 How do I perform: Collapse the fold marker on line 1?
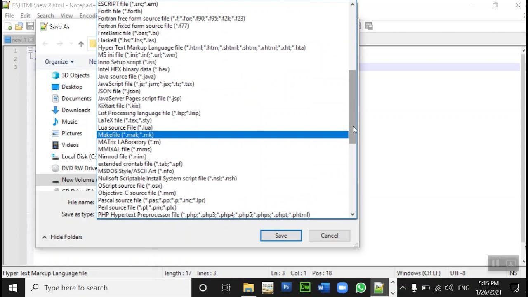point(30,50)
